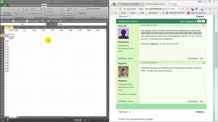Launch Поиск решения solver
Image resolution: width=218 pixels, height=122 pixels.
pyautogui.click(x=93, y=8)
